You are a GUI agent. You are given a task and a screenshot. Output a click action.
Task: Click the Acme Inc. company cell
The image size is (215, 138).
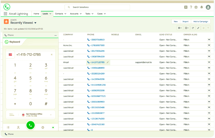(x=68, y=45)
